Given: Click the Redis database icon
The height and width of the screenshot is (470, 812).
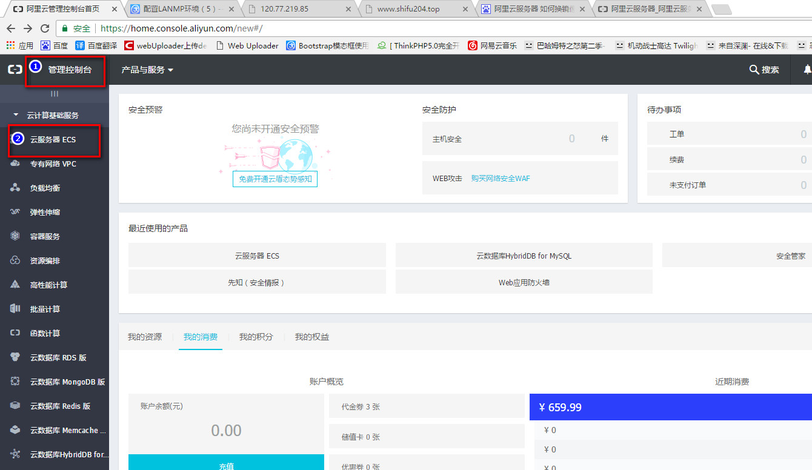Looking at the screenshot, I should 16,406.
